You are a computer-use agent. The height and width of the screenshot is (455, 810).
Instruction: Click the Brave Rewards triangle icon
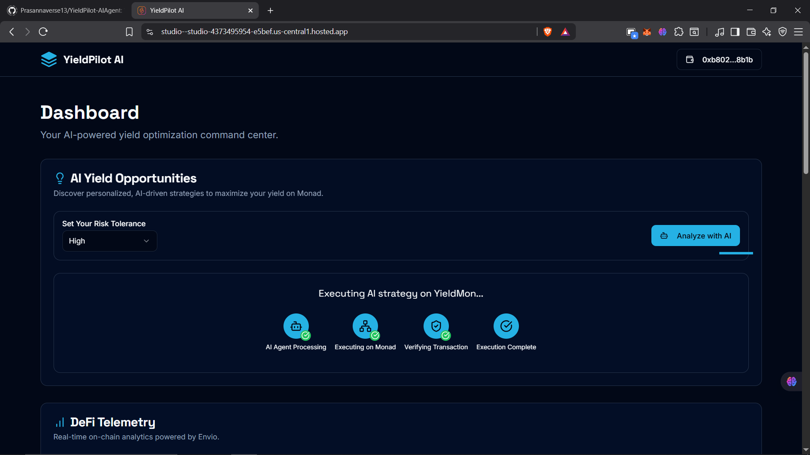pos(565,32)
